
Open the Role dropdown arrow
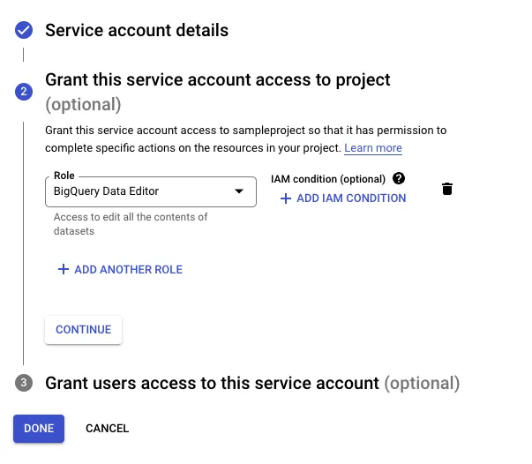point(239,191)
